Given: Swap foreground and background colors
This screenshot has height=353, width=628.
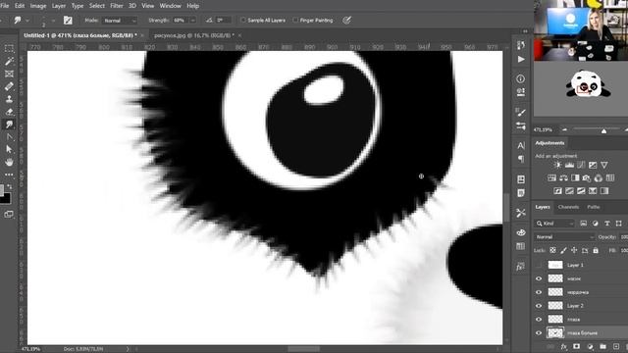Looking at the screenshot, I should [10, 186].
